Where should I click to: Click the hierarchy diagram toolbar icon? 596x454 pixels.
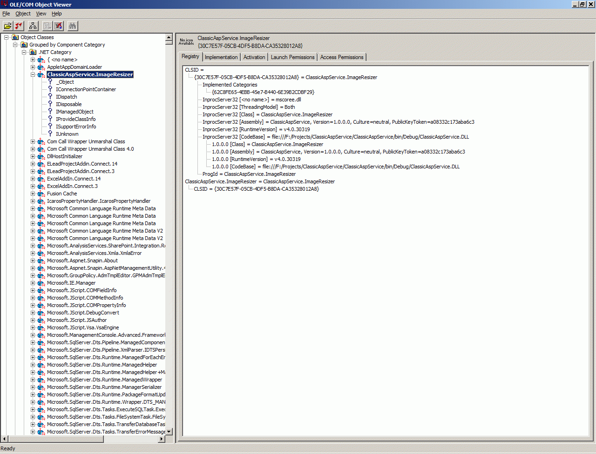[33, 26]
